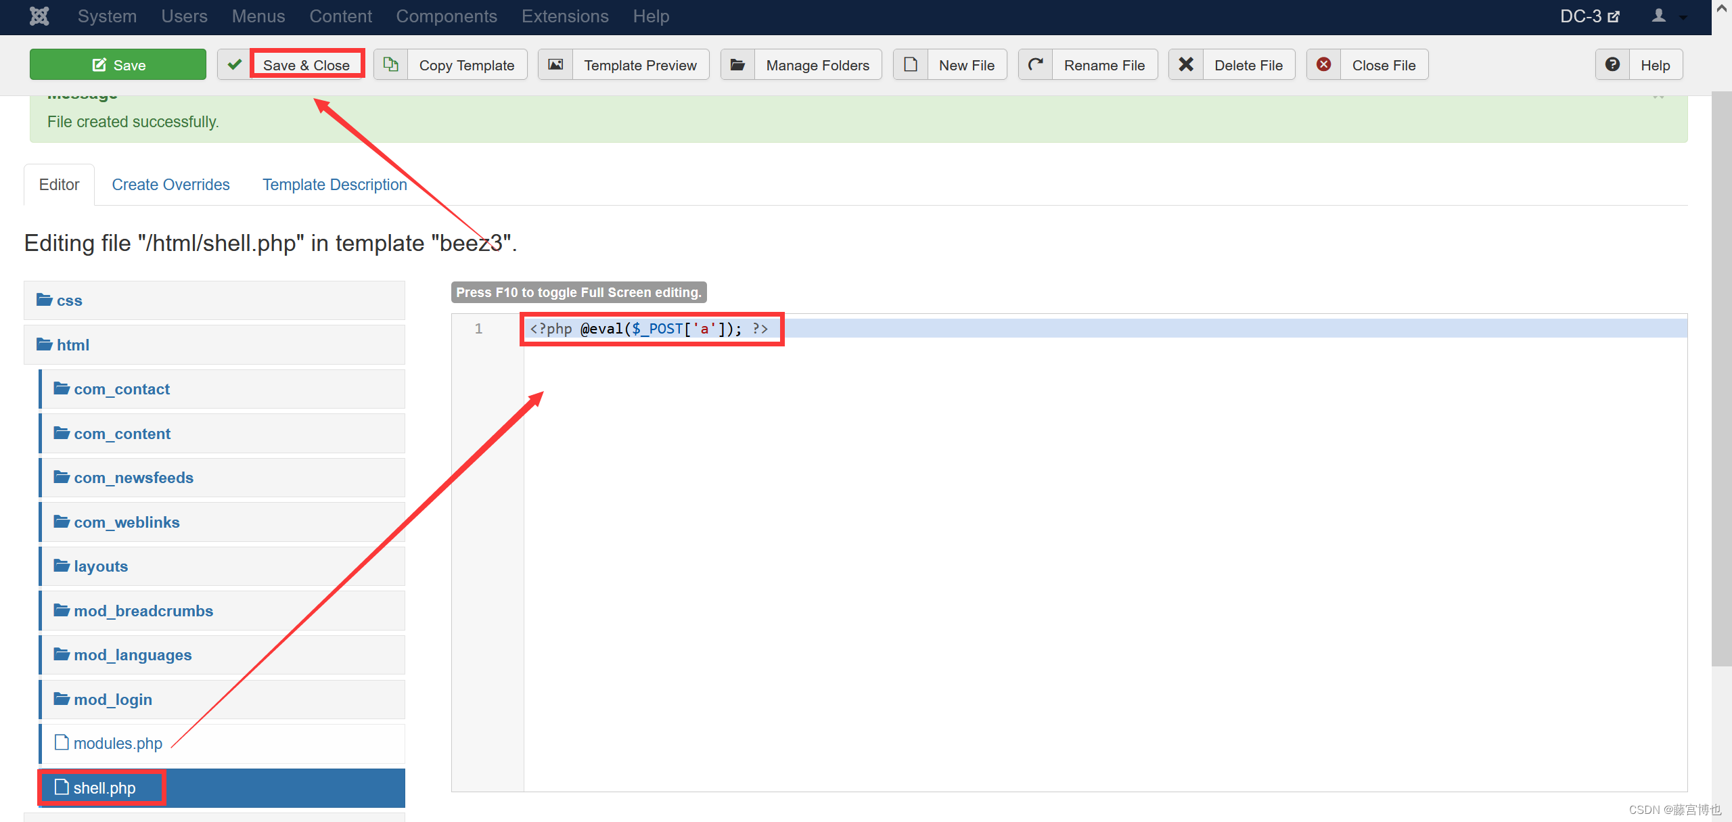Viewport: 1732px width, 822px height.
Task: Expand the css folder
Action: tap(69, 300)
